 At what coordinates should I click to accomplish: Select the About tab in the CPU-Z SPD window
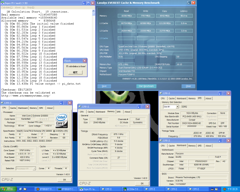click(208, 99)
